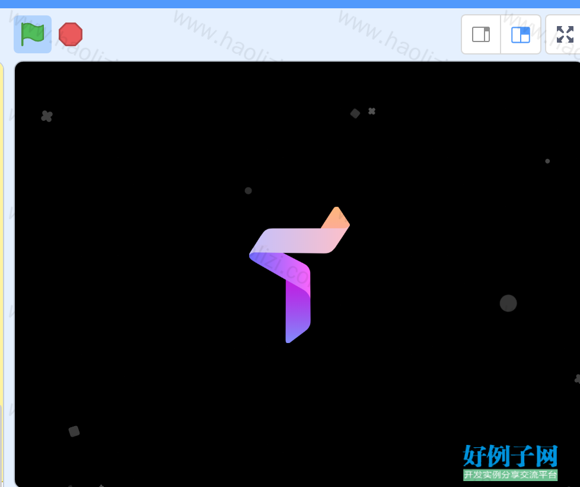Click the red stop sign button
The width and height of the screenshot is (580, 487).
click(71, 34)
